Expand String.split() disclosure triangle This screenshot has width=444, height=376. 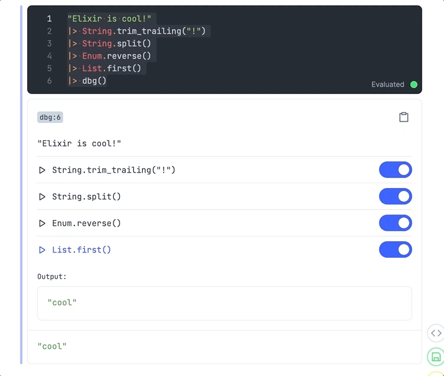click(42, 197)
